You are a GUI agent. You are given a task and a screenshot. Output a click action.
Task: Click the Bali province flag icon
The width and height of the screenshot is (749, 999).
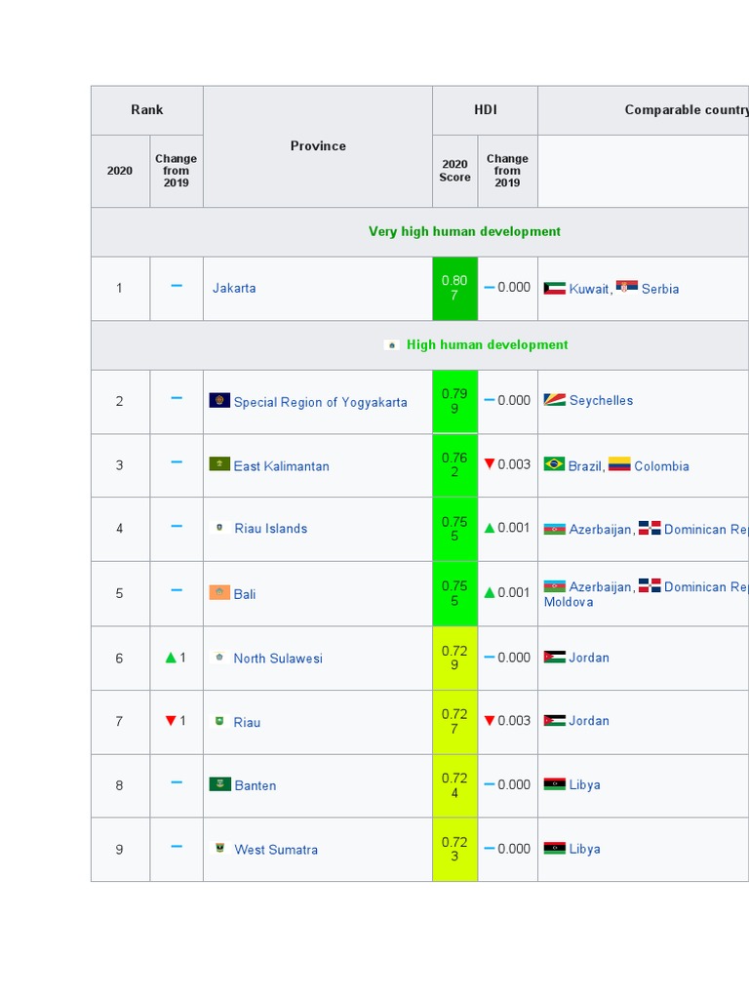pos(219,592)
